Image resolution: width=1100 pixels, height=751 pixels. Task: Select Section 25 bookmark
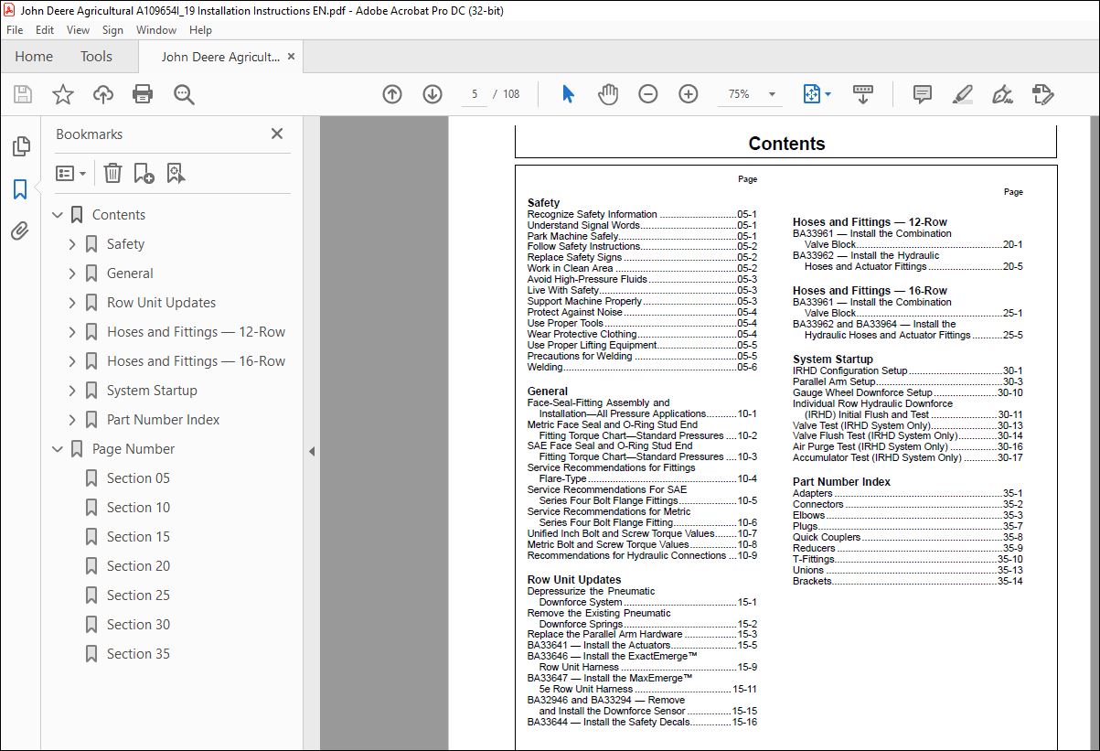(138, 595)
